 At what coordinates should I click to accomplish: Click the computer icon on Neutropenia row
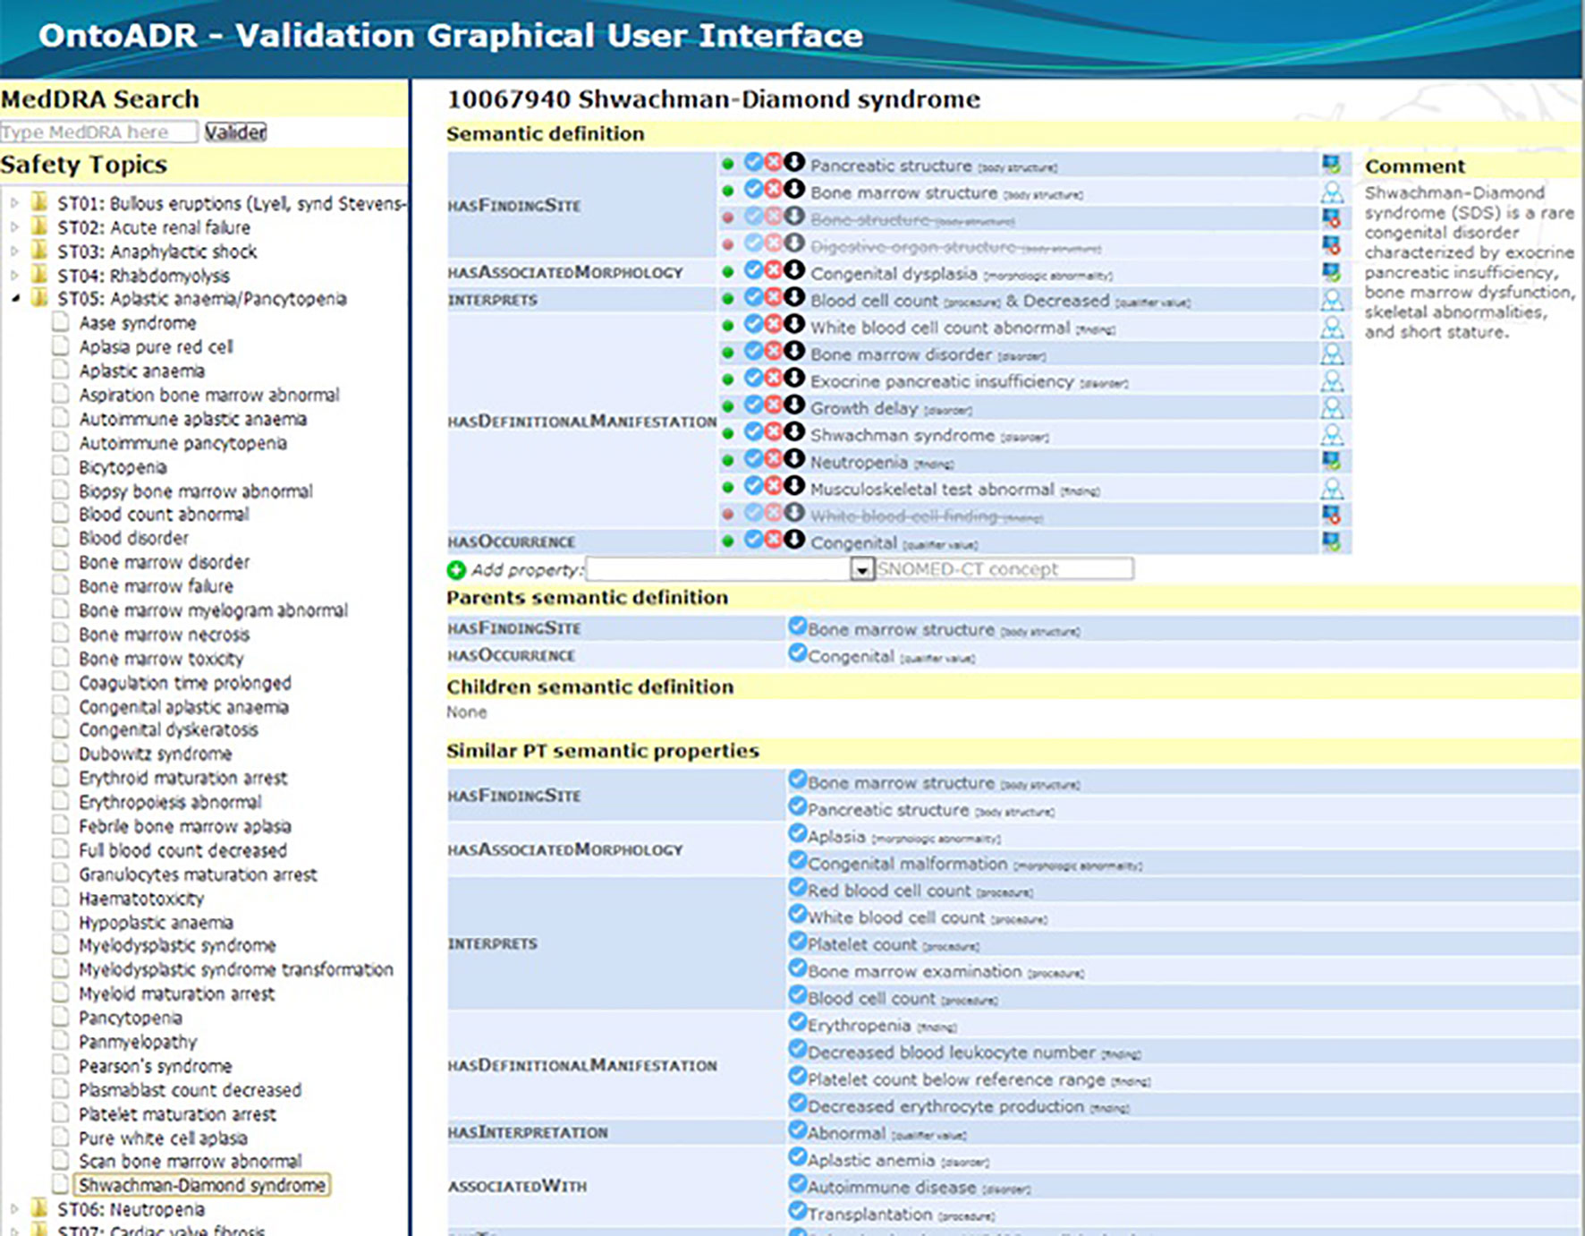click(x=1332, y=461)
